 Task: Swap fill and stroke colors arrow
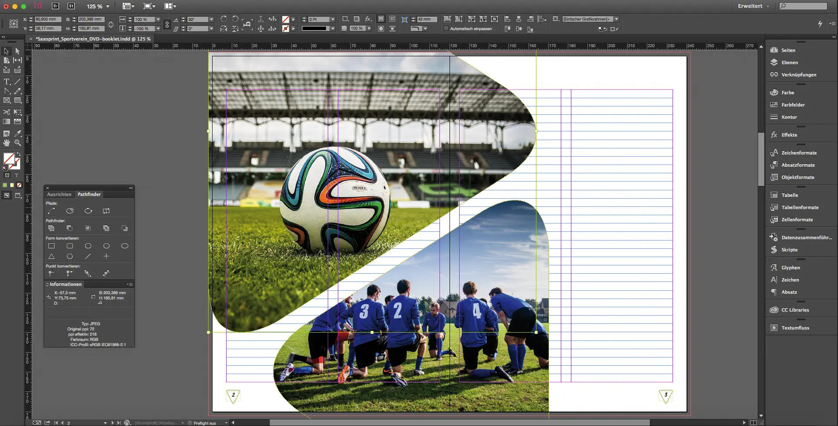click(x=18, y=155)
